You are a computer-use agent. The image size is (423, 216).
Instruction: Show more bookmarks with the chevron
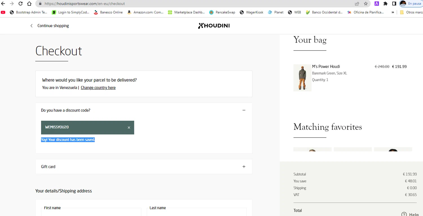coord(393,12)
